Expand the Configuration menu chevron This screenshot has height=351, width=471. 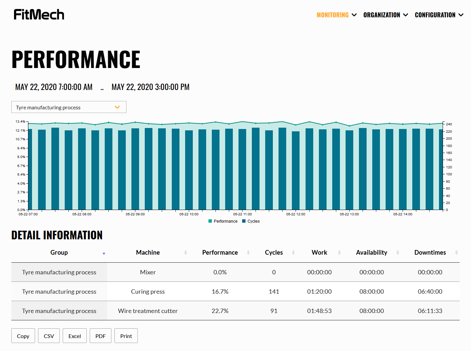(461, 15)
